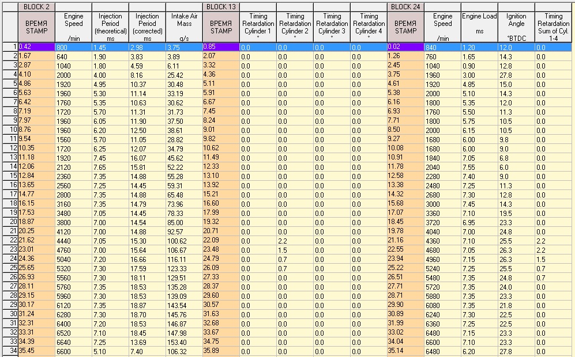This screenshot has width=575, height=357.
Task: Click the Cylinder 2 retardation value in row 22
Action: pos(295,241)
